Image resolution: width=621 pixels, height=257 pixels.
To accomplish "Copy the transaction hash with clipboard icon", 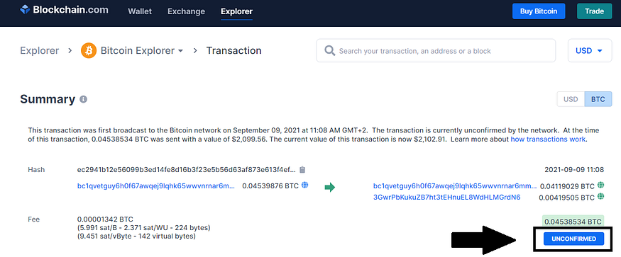I will pos(302,170).
